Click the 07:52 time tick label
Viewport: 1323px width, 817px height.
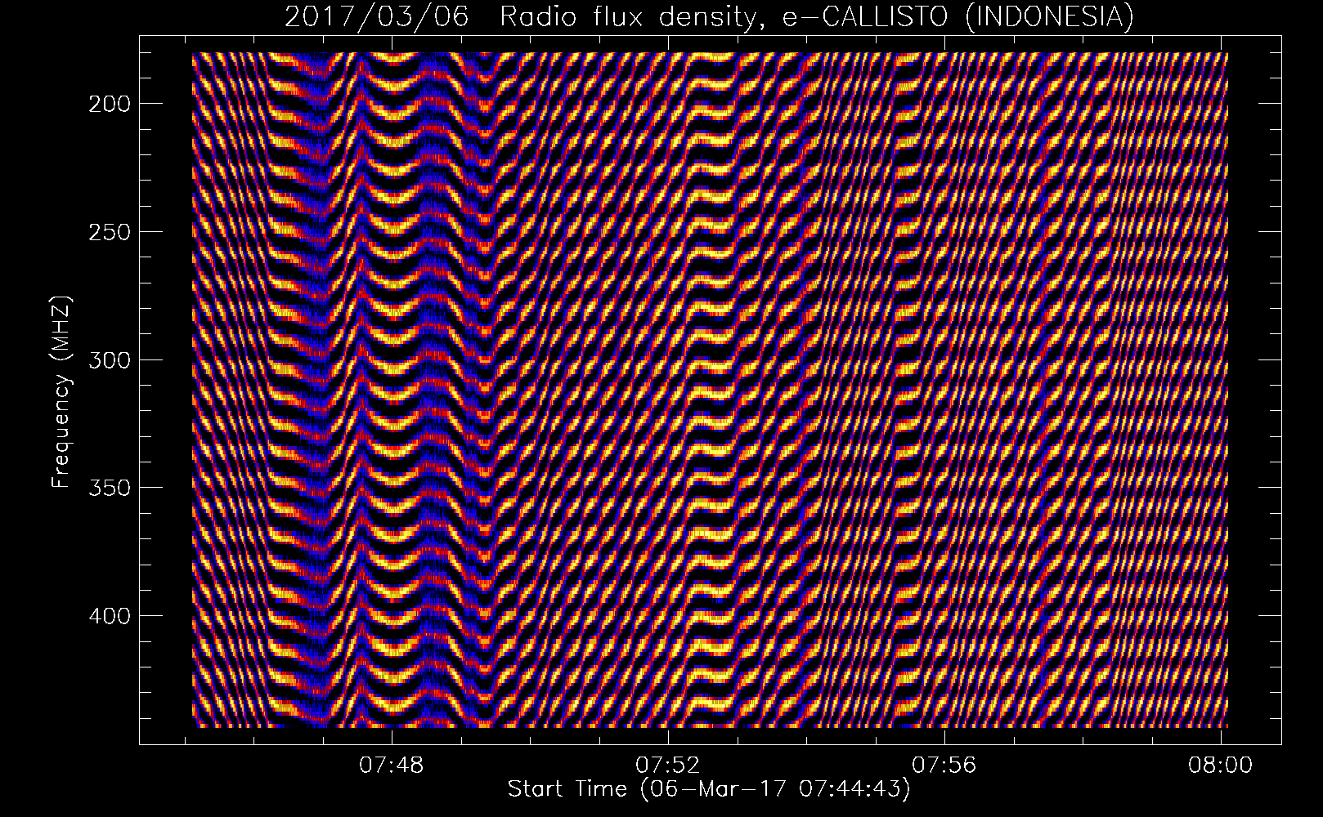669,765
